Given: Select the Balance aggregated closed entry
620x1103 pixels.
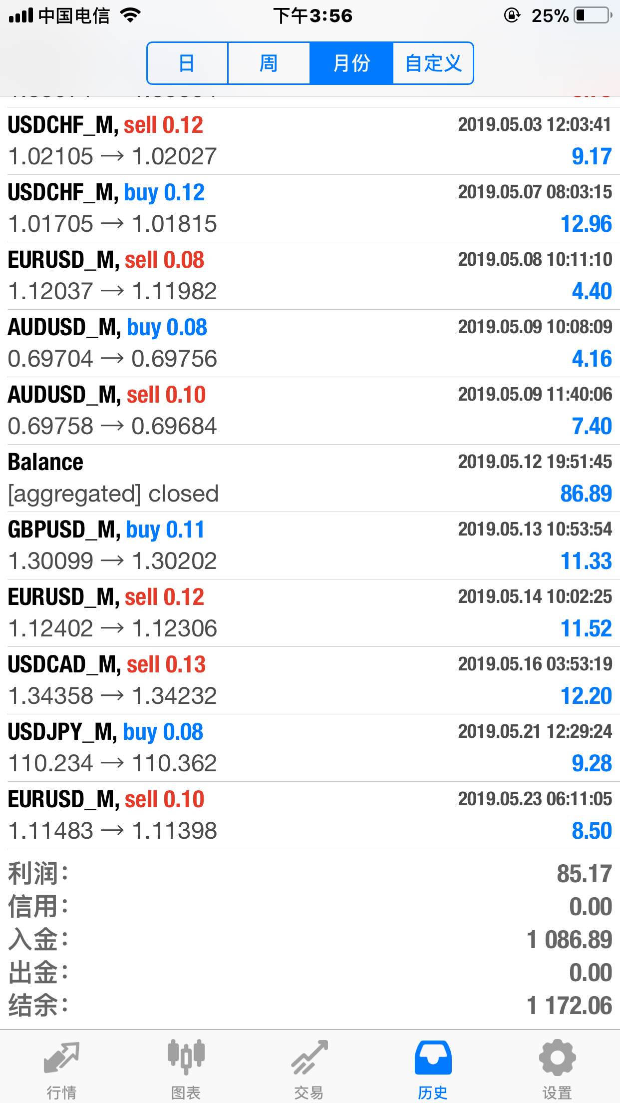Looking at the screenshot, I should [x=310, y=478].
